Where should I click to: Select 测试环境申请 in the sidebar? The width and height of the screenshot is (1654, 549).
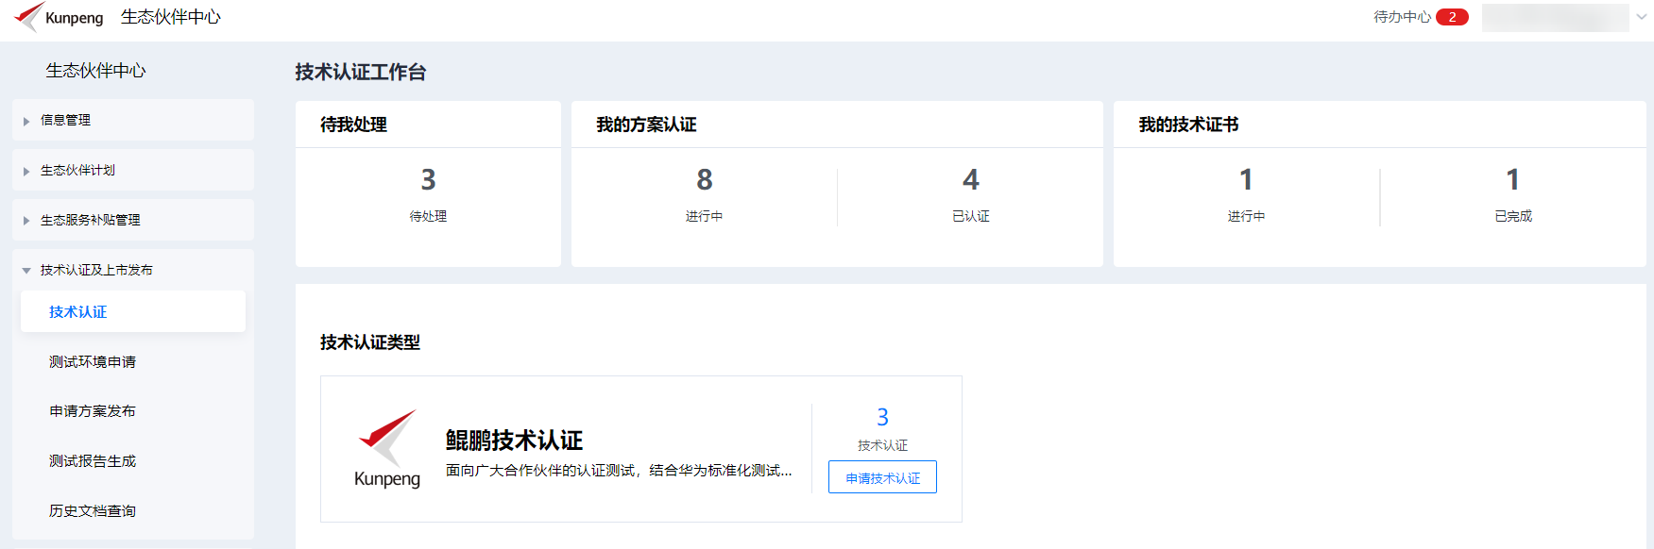pyautogui.click(x=93, y=361)
